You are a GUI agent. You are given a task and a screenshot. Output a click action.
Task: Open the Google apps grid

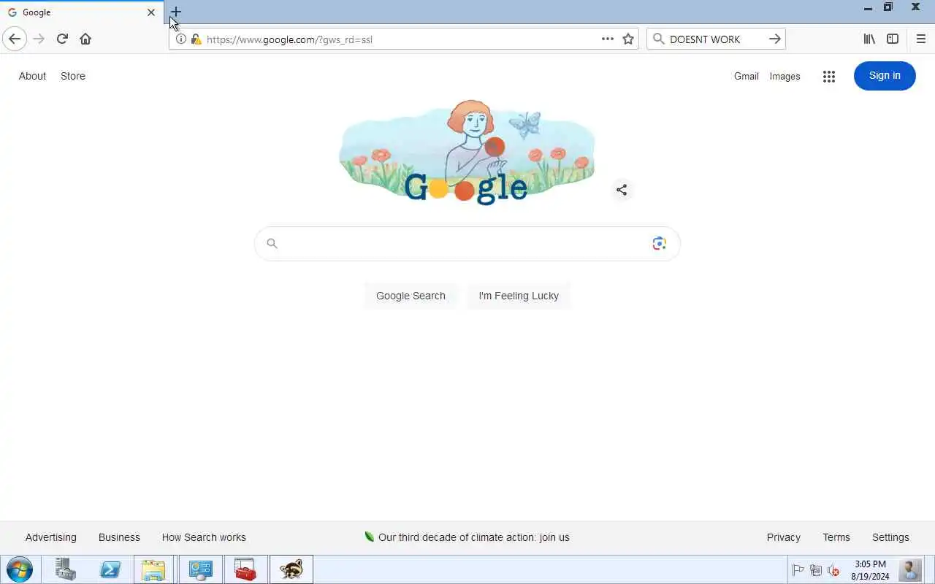pyautogui.click(x=828, y=76)
